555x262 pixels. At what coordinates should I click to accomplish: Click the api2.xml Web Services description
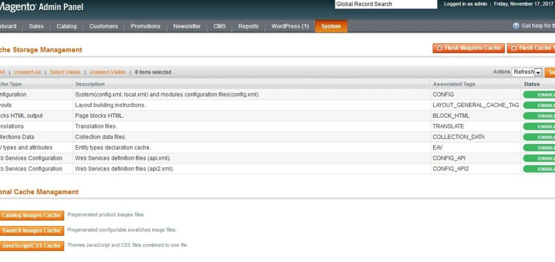124,169
